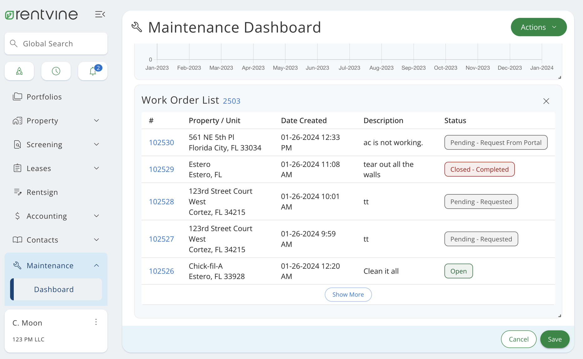Click the Accounting dollar icon
Screen dimensions: 583x359
click(18, 216)
